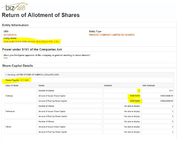This screenshot has height=143, width=177.
Task: Click the Allotment column header
Action: pyautogui.click(x=122, y=85)
